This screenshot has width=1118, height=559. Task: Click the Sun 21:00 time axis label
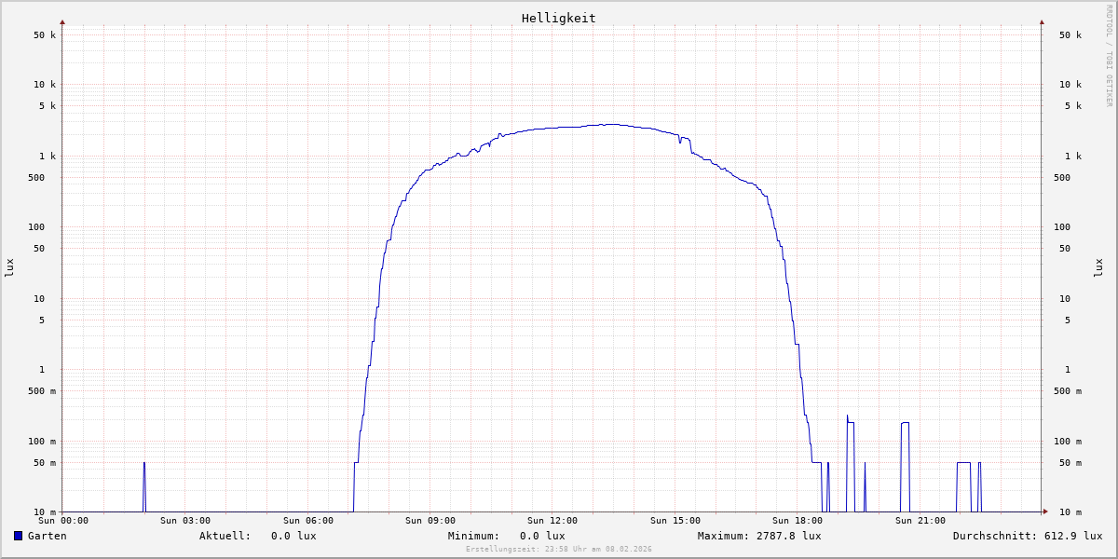[x=920, y=521]
